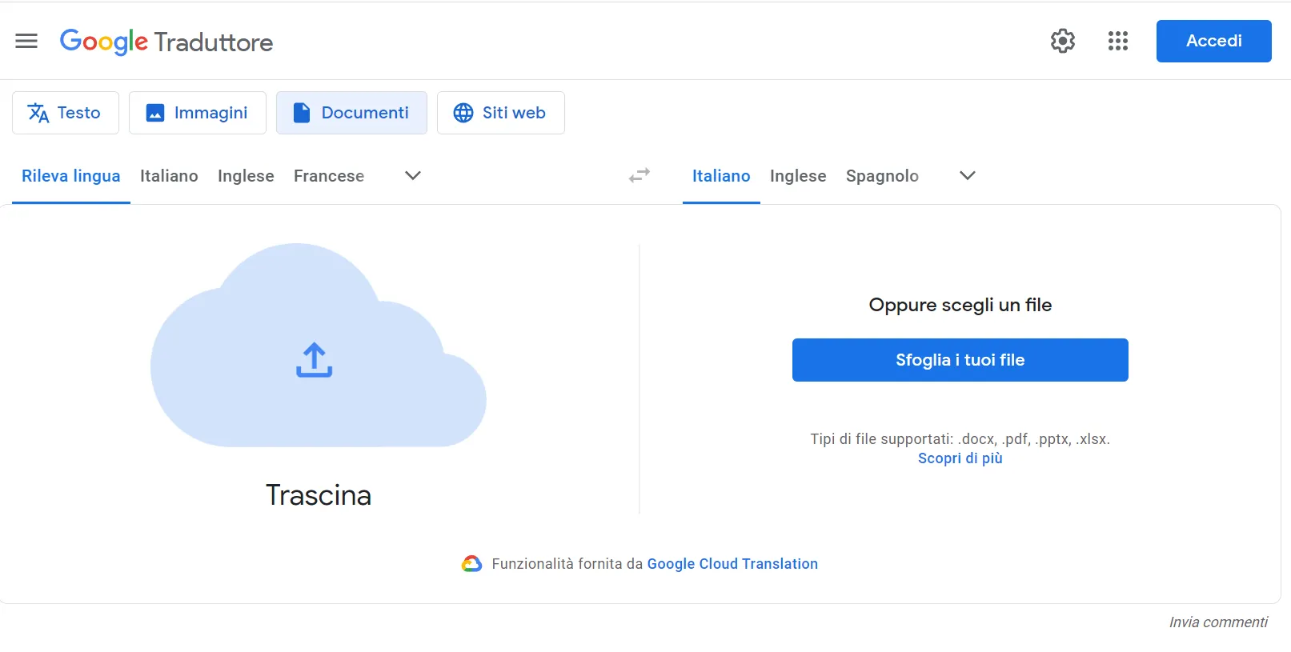This screenshot has height=652, width=1291.
Task: Click the Oppure scegli un file heading
Action: coord(960,305)
